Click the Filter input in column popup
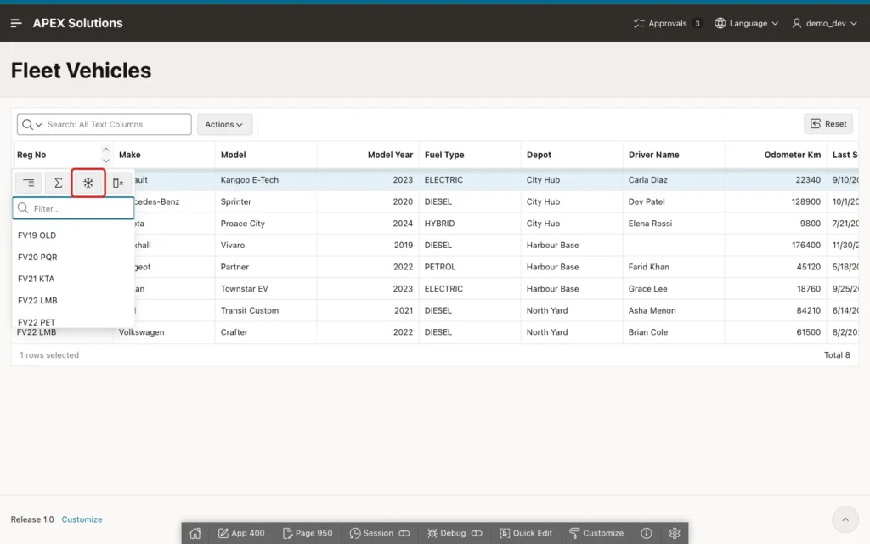 coord(73,208)
